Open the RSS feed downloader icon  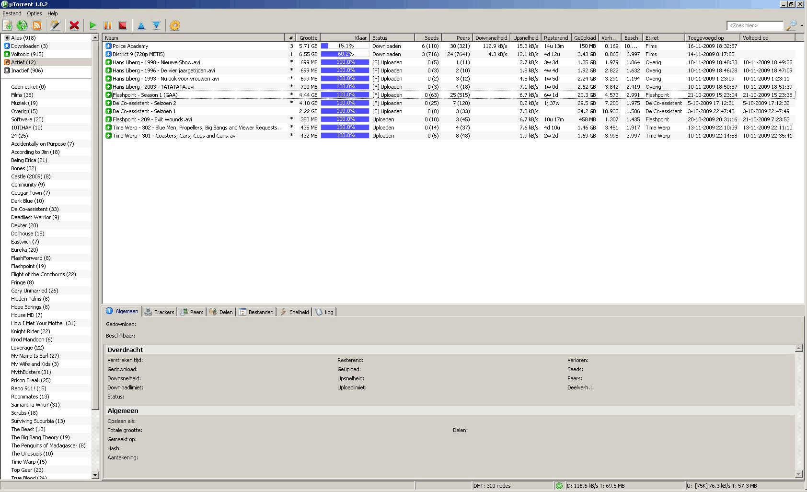point(37,25)
